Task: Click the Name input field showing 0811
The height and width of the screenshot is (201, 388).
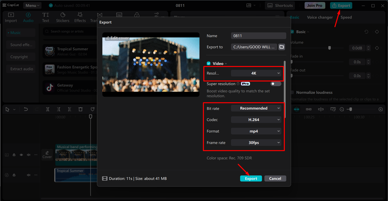Action: [x=258, y=36]
